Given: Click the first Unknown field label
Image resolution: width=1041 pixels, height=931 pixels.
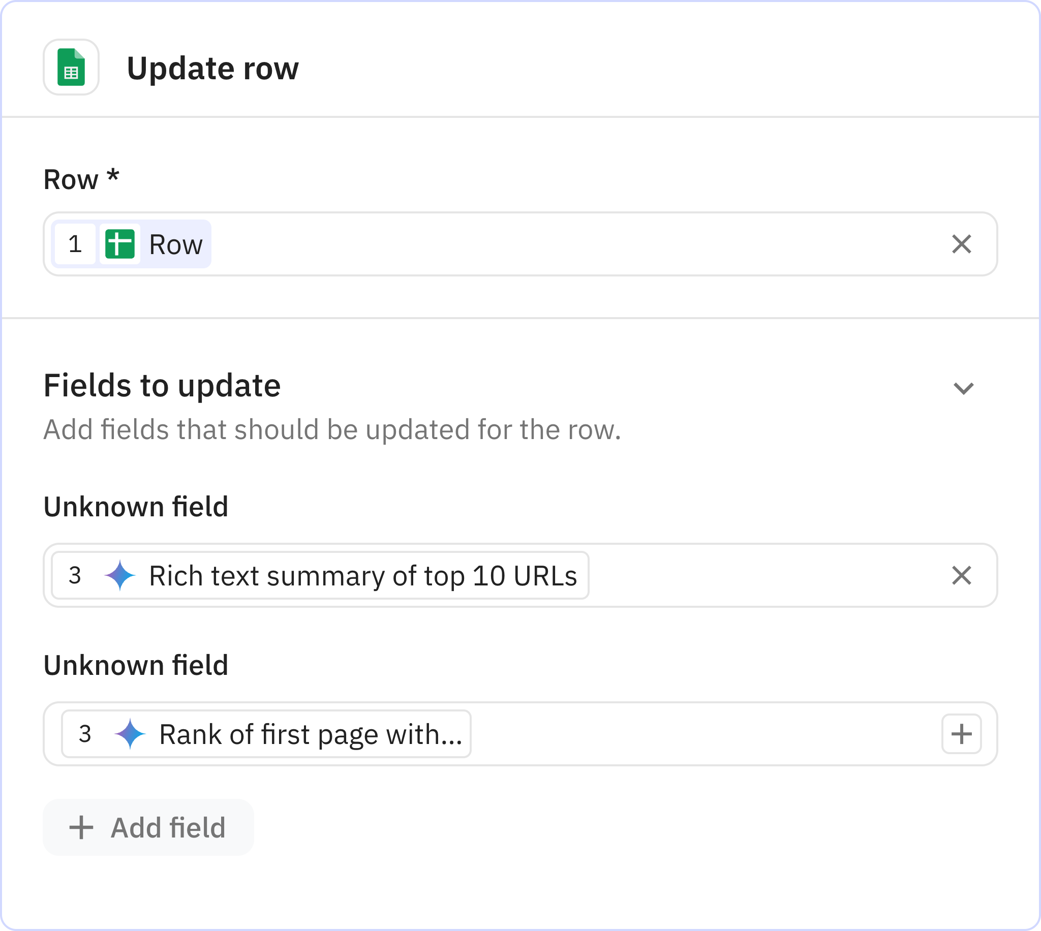Looking at the screenshot, I should tap(136, 507).
